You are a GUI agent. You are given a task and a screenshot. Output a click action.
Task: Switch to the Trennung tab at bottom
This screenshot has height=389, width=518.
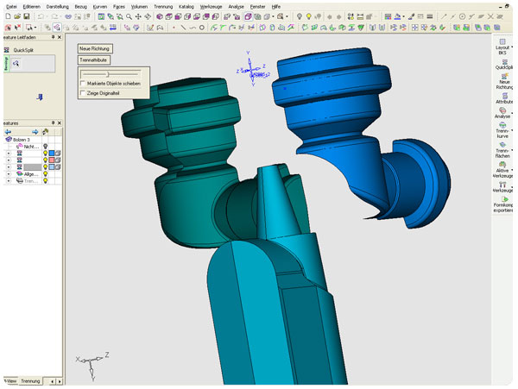(30, 380)
